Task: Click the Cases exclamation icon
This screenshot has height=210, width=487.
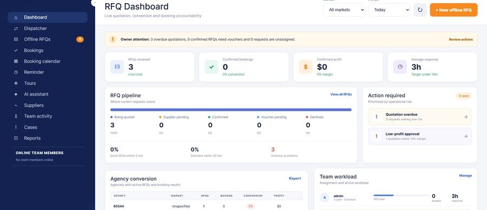Action: click(16, 127)
